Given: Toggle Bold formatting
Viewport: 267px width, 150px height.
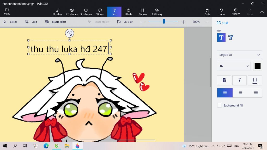Looking at the screenshot, I should point(224,80).
